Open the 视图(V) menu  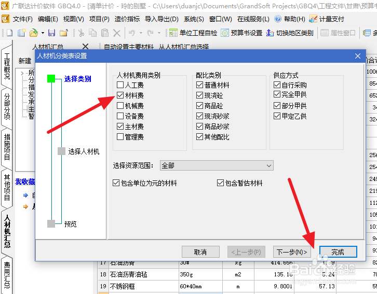[74, 19]
